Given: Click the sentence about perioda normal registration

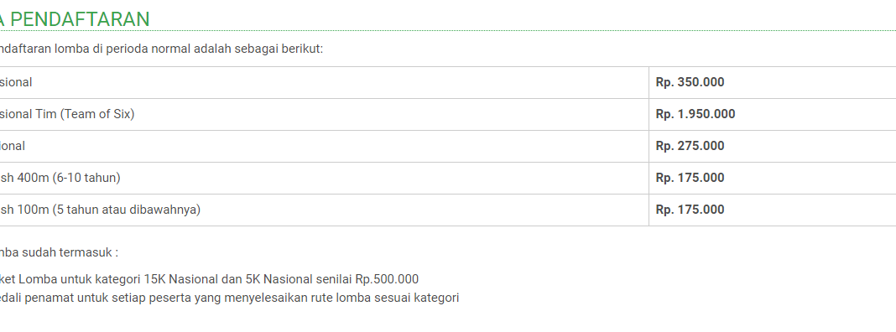Looking at the screenshot, I should click(x=162, y=49).
